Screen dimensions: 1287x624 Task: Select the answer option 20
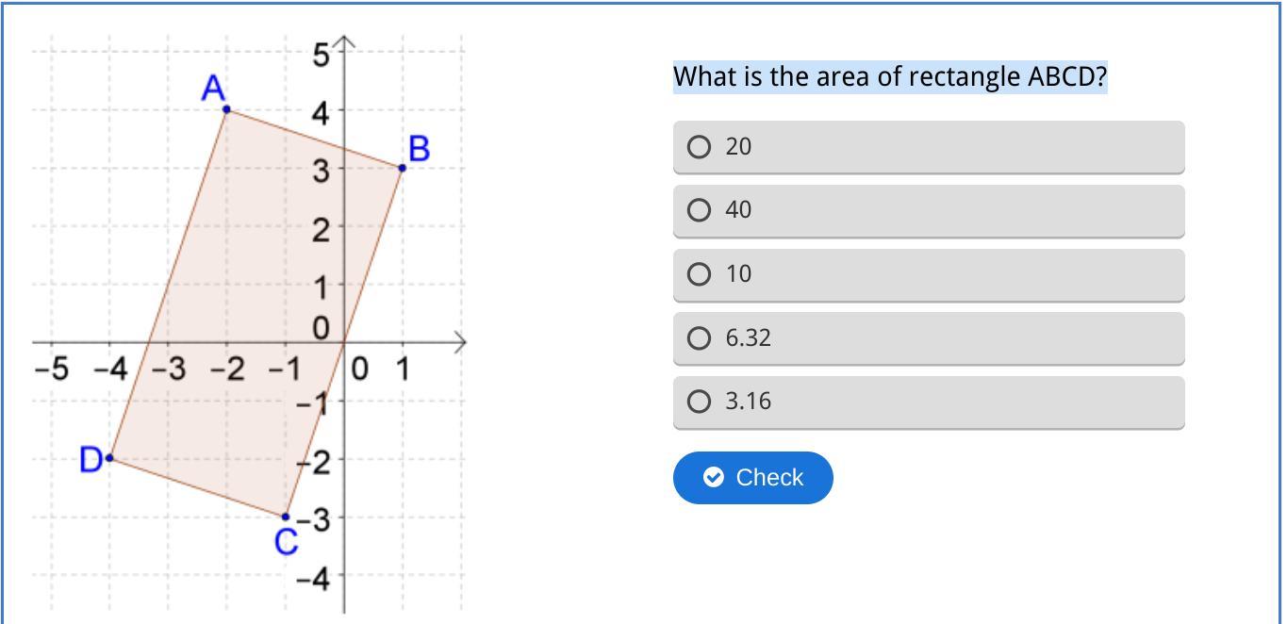click(699, 147)
